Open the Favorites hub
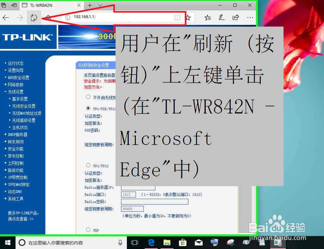Viewport: 324px width, 249px height. pyautogui.click(x=208, y=18)
